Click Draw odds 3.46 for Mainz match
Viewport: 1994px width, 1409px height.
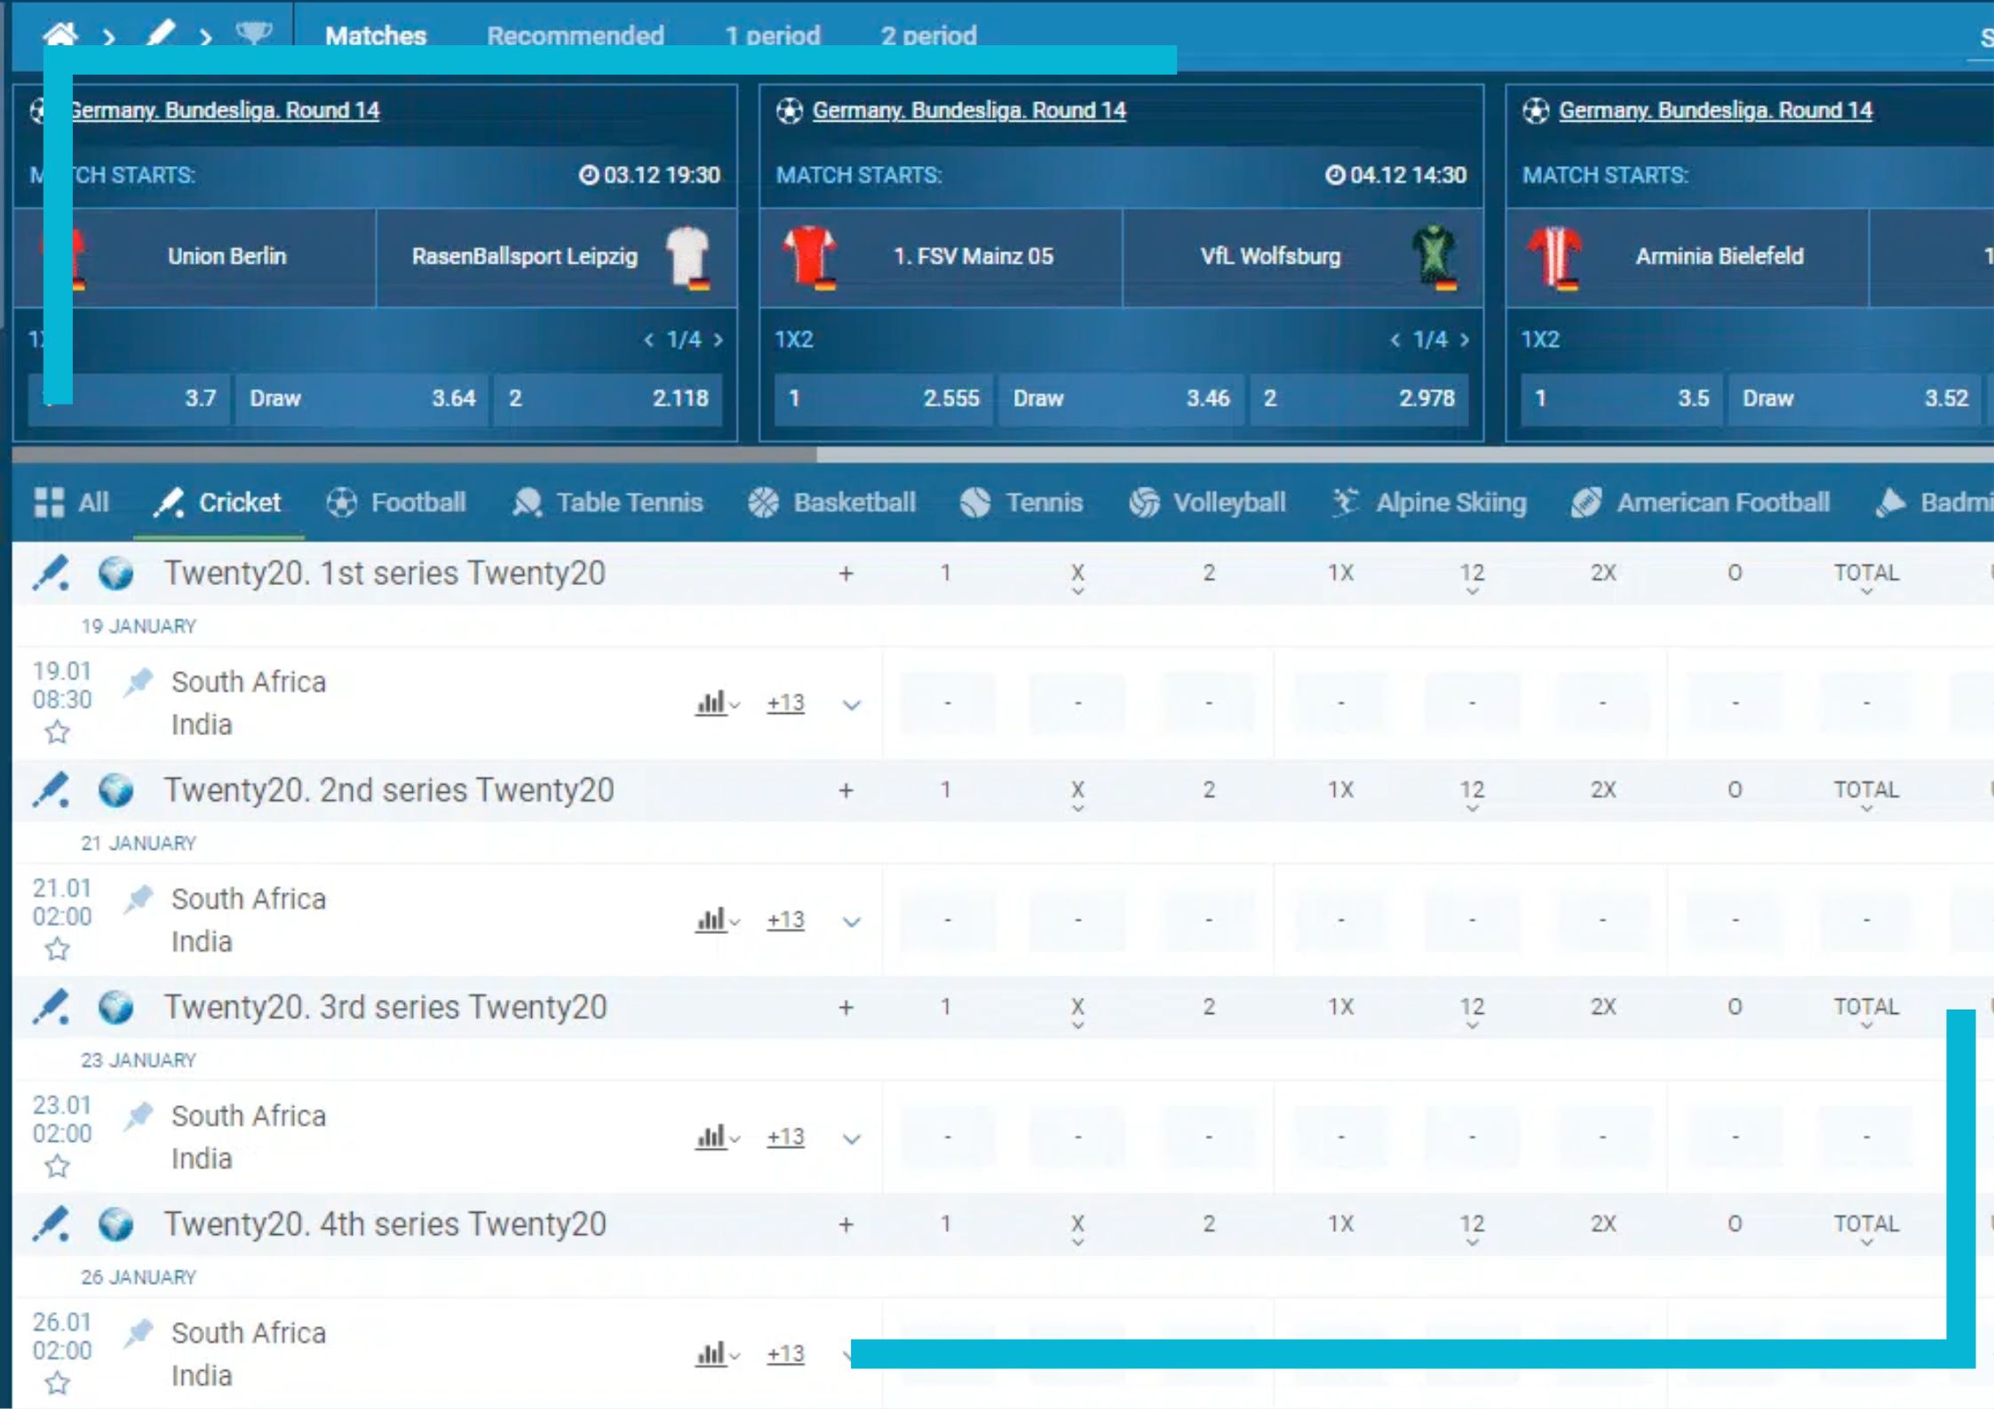(1122, 398)
